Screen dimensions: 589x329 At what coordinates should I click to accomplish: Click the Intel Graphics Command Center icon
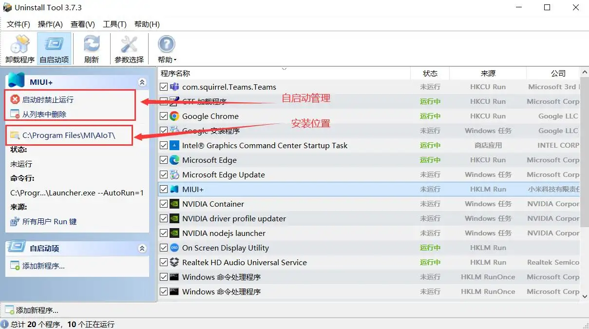click(x=174, y=145)
